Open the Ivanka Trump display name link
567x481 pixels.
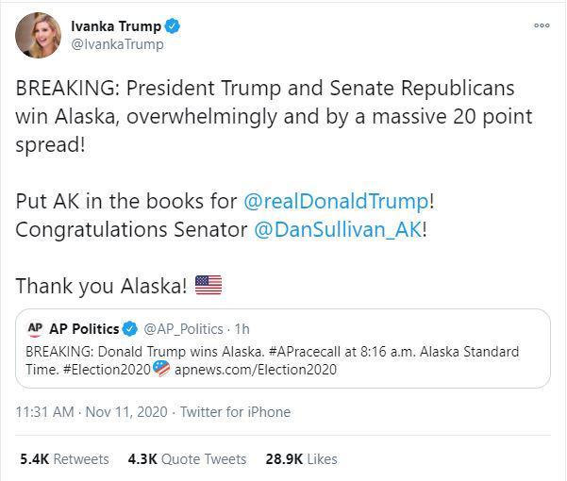116,26
